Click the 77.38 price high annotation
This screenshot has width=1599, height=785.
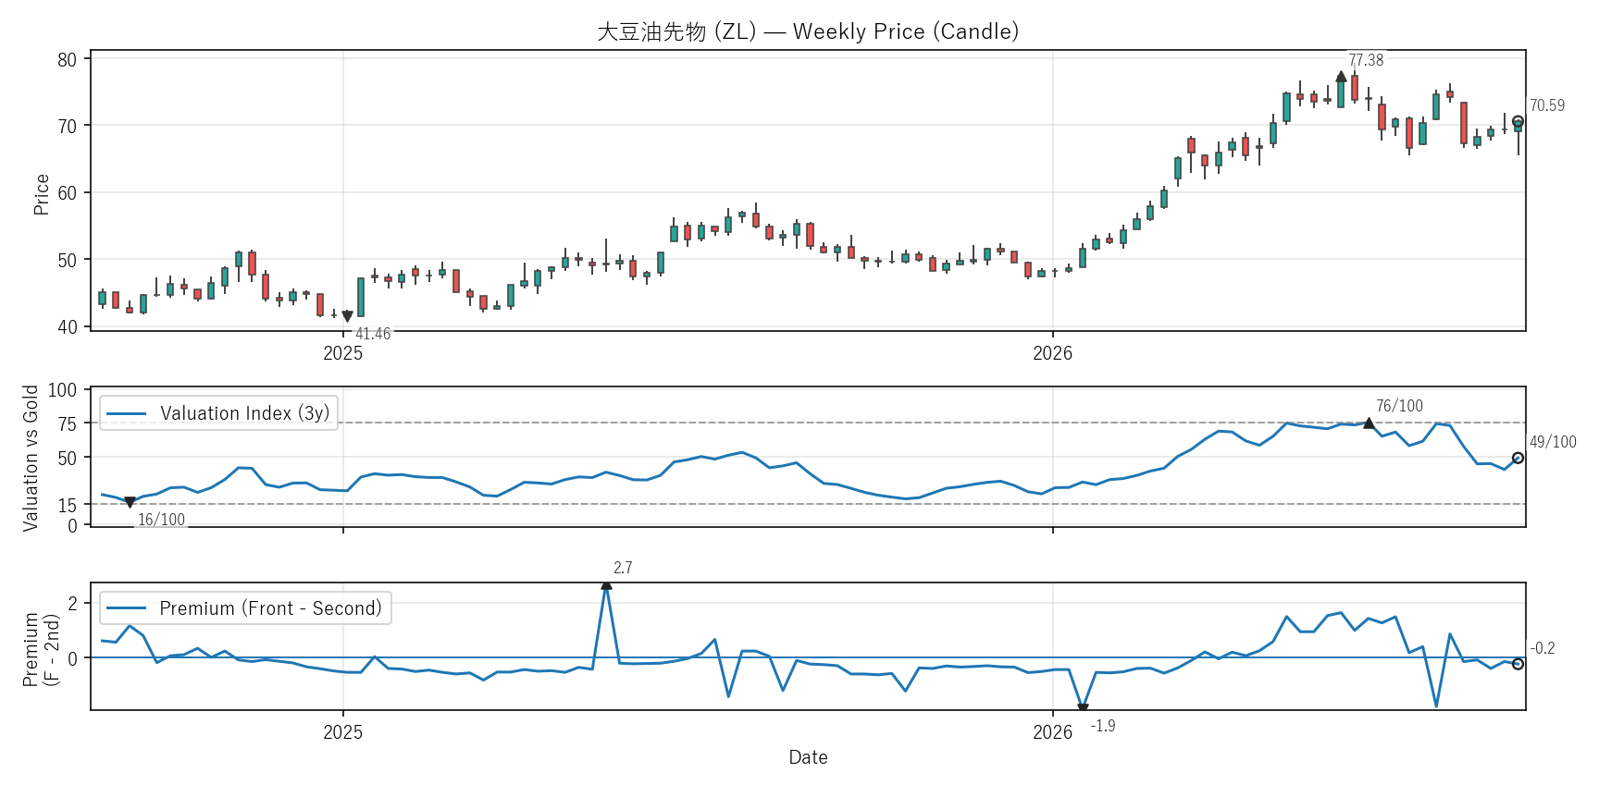1366,60
